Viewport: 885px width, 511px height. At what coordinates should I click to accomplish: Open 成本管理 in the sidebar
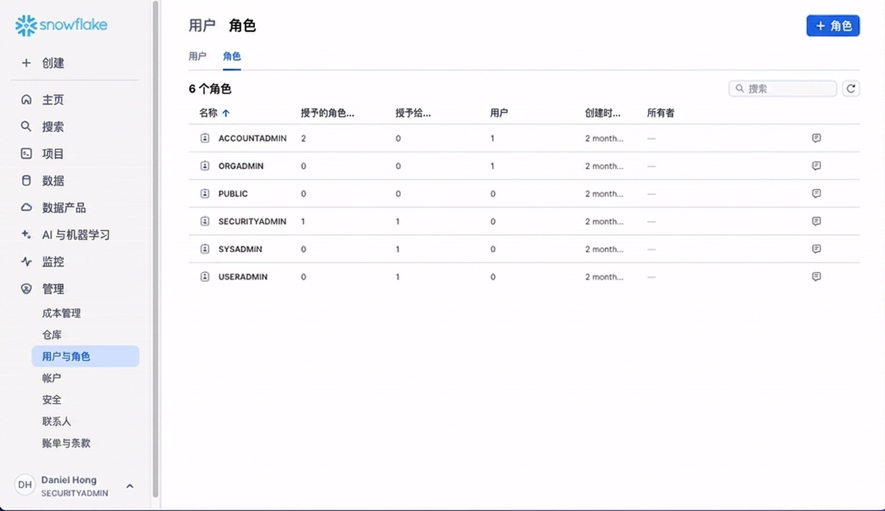61,314
